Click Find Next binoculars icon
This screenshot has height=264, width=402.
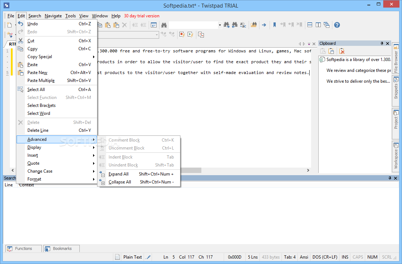click(x=226, y=25)
